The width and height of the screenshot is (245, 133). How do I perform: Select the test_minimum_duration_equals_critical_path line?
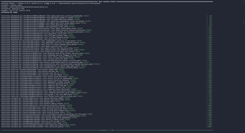[x=44, y=61]
